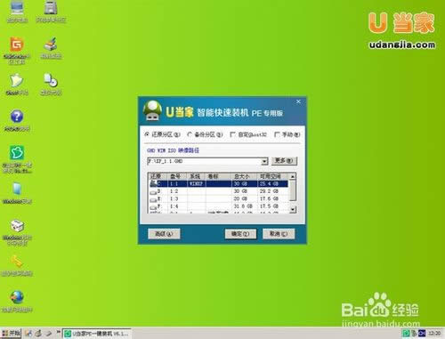Image resolution: width=445 pixels, height=339 pixels.
Task: Click the 可用空间 column header
Action: click(273, 176)
